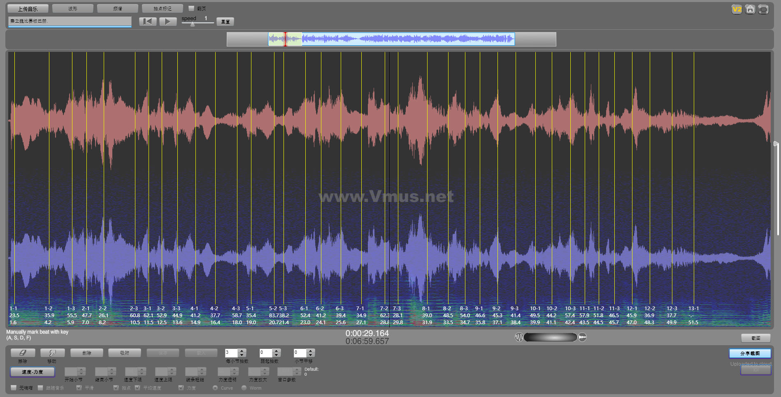Screen dimensions: 781x397
Task: Increase 每小节拍数 with the up arrow
Action: pos(242,351)
